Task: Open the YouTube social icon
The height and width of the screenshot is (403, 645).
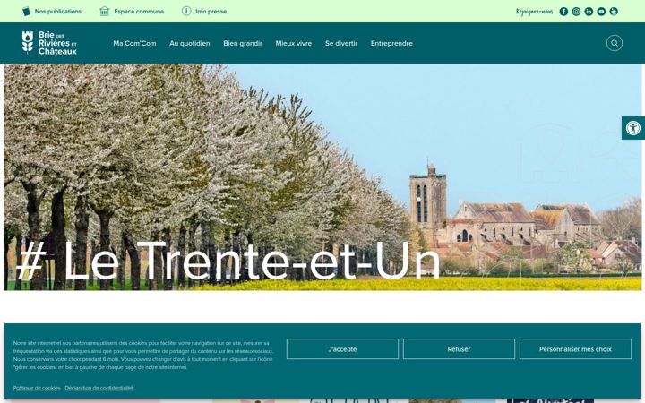Action: pos(601,12)
